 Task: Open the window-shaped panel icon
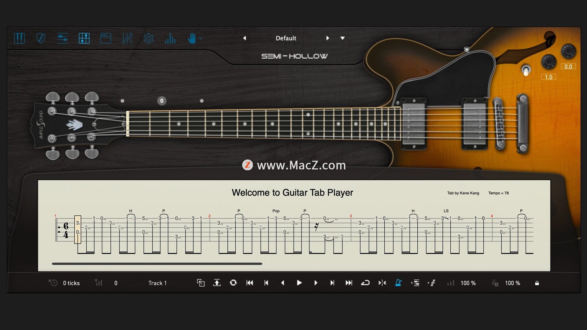click(x=106, y=38)
